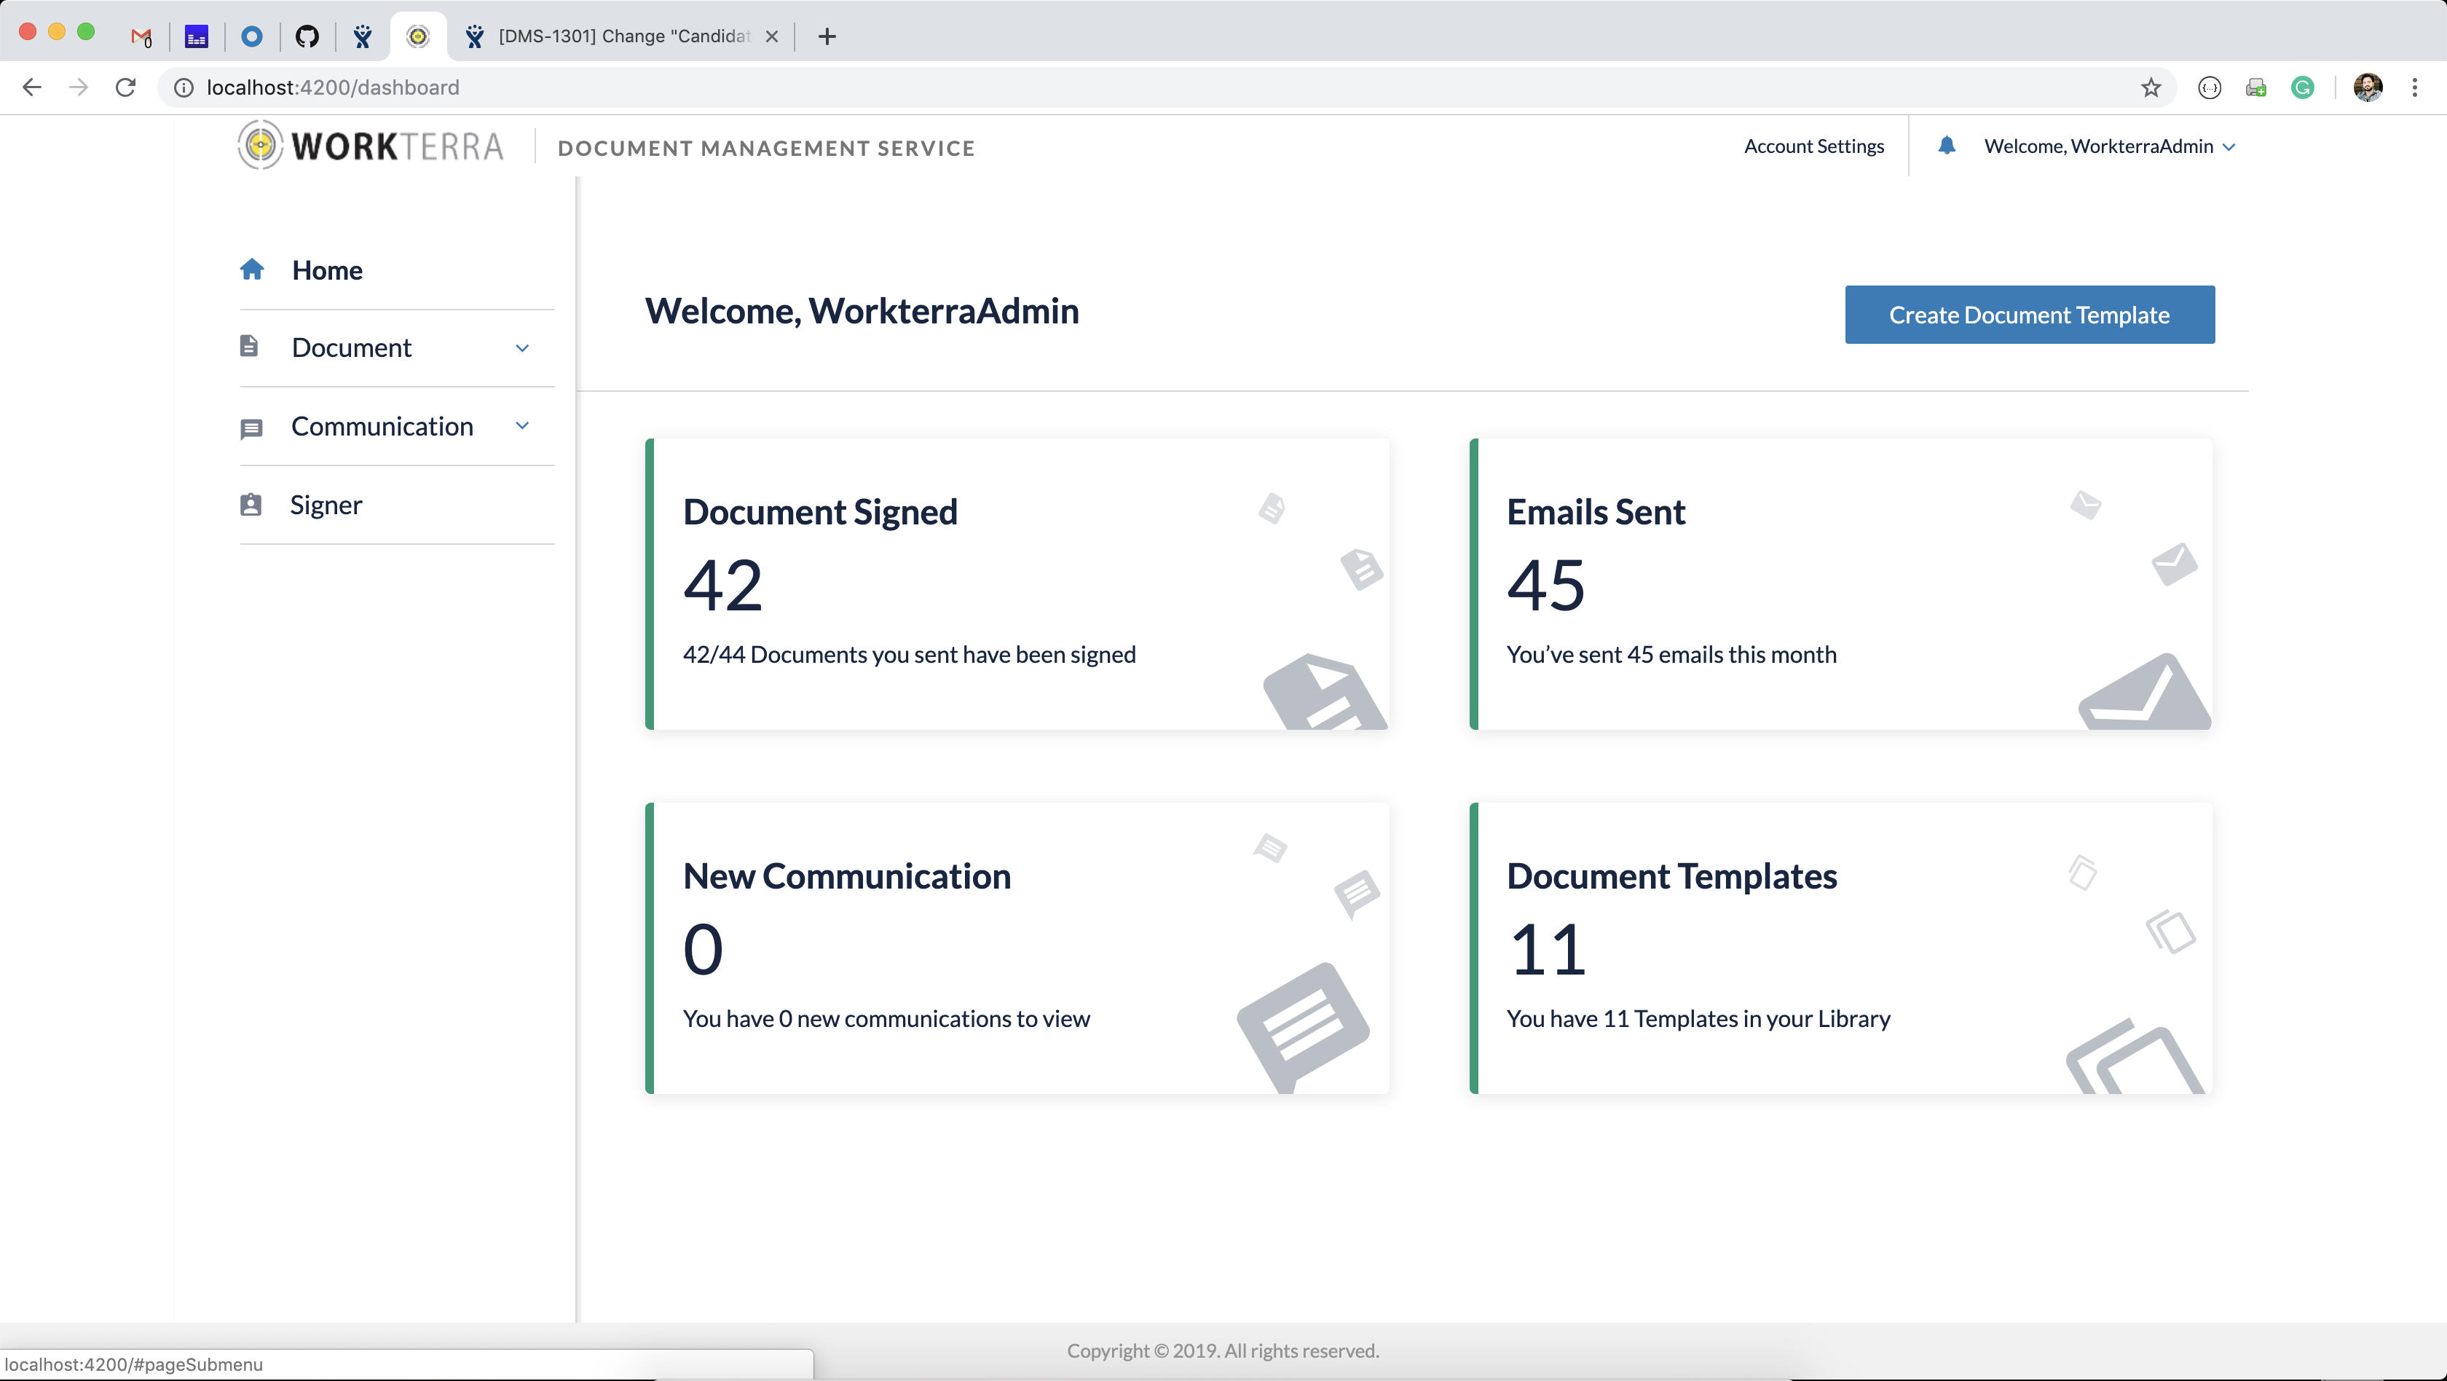Reload the dashboard page
Screen dimensions: 2447x1381
tap(125, 87)
